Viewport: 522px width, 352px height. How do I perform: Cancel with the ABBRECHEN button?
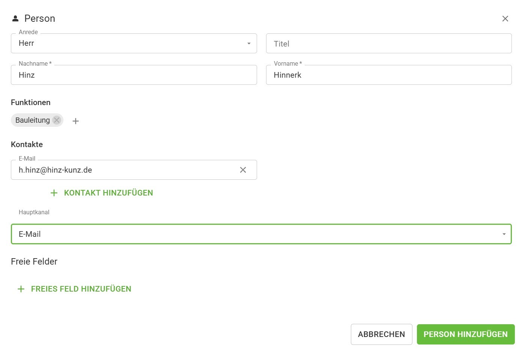(x=381, y=334)
